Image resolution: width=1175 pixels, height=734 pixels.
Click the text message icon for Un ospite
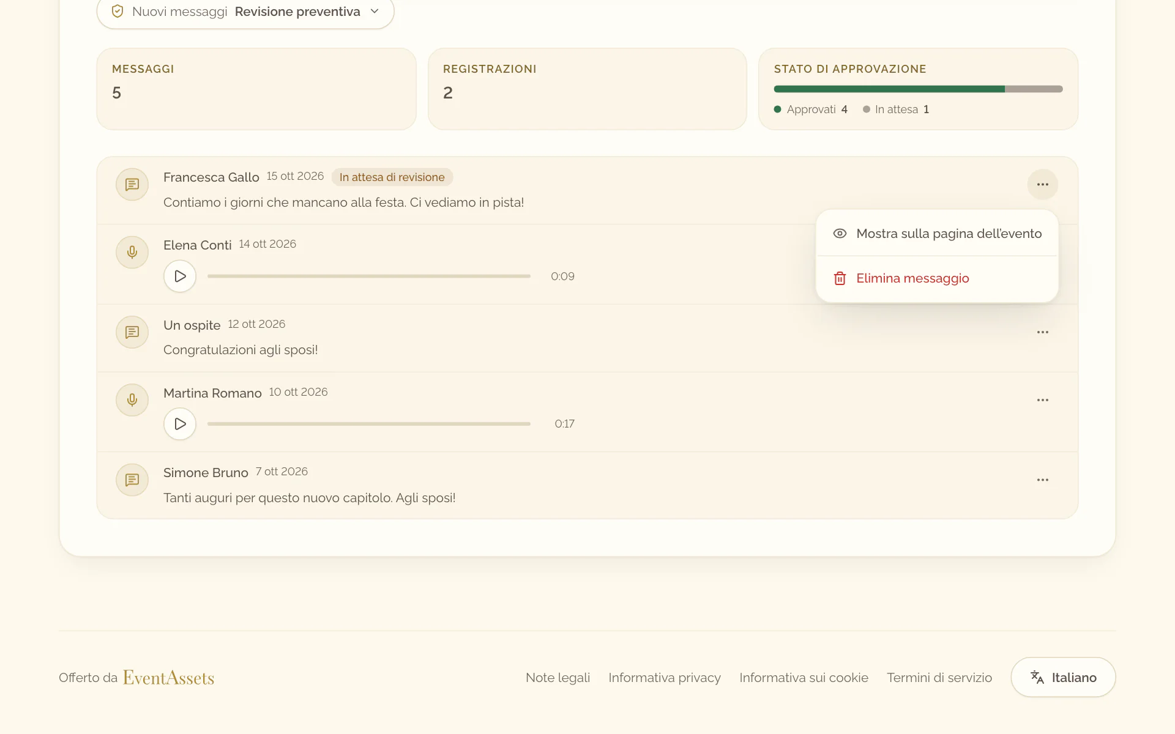click(132, 332)
